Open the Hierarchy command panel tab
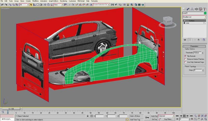 [192, 9]
